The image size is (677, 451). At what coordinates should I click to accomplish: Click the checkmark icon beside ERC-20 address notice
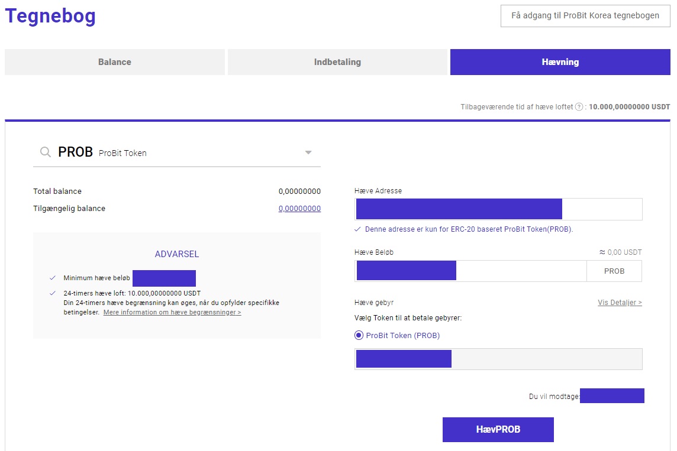coord(357,229)
